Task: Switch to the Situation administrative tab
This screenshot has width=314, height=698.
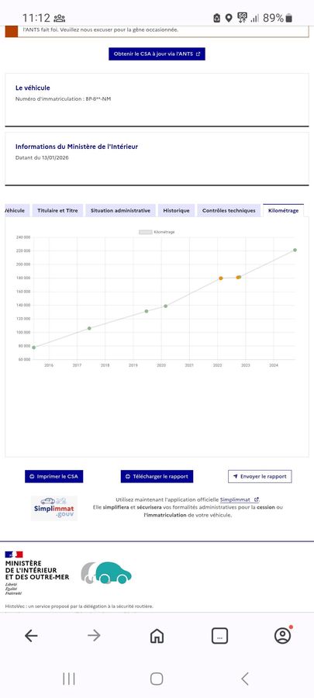Action: pyautogui.click(x=120, y=210)
